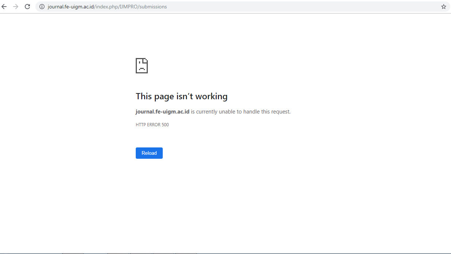Click the "HTTP ERROR 500" text
The height and width of the screenshot is (254, 451).
click(x=152, y=125)
